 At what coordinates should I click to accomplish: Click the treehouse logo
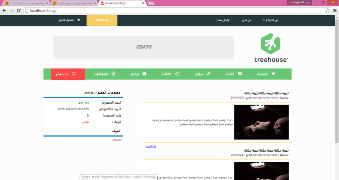pyautogui.click(x=271, y=48)
